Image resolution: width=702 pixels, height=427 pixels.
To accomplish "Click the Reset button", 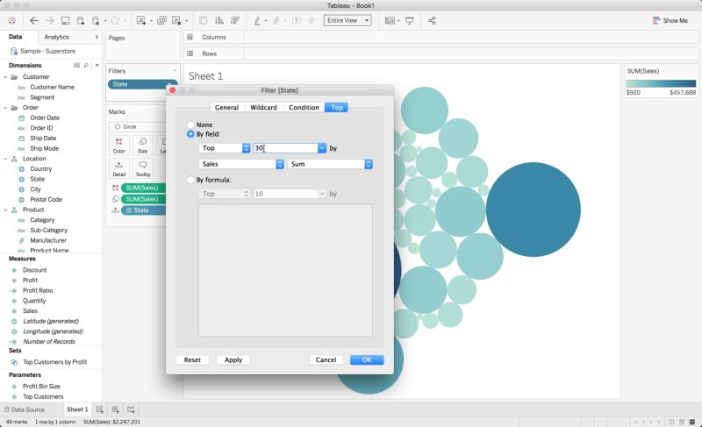I will click(192, 360).
